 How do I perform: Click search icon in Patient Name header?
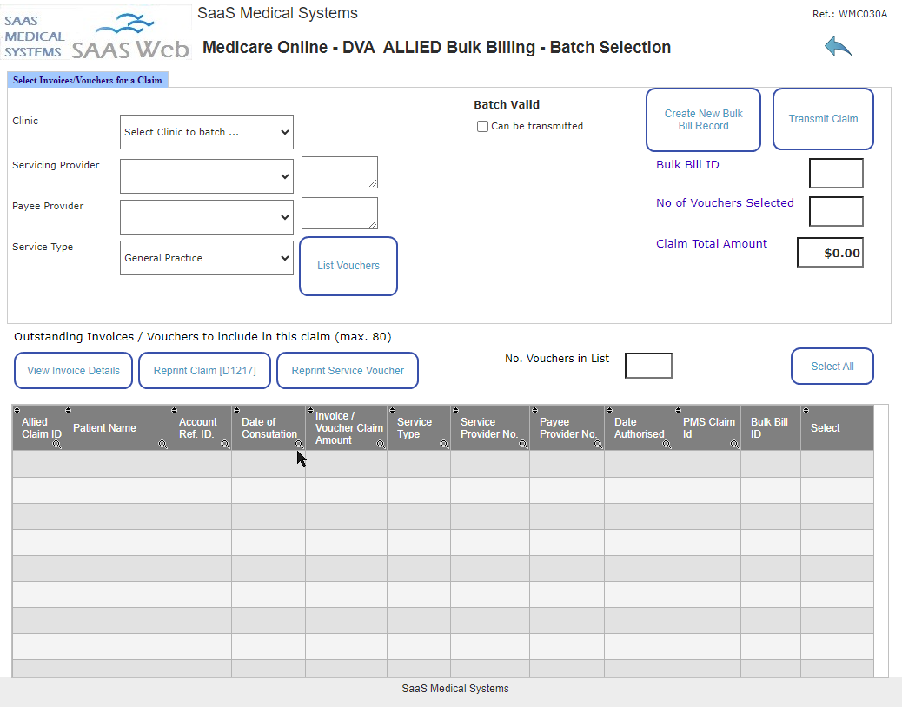coord(162,445)
